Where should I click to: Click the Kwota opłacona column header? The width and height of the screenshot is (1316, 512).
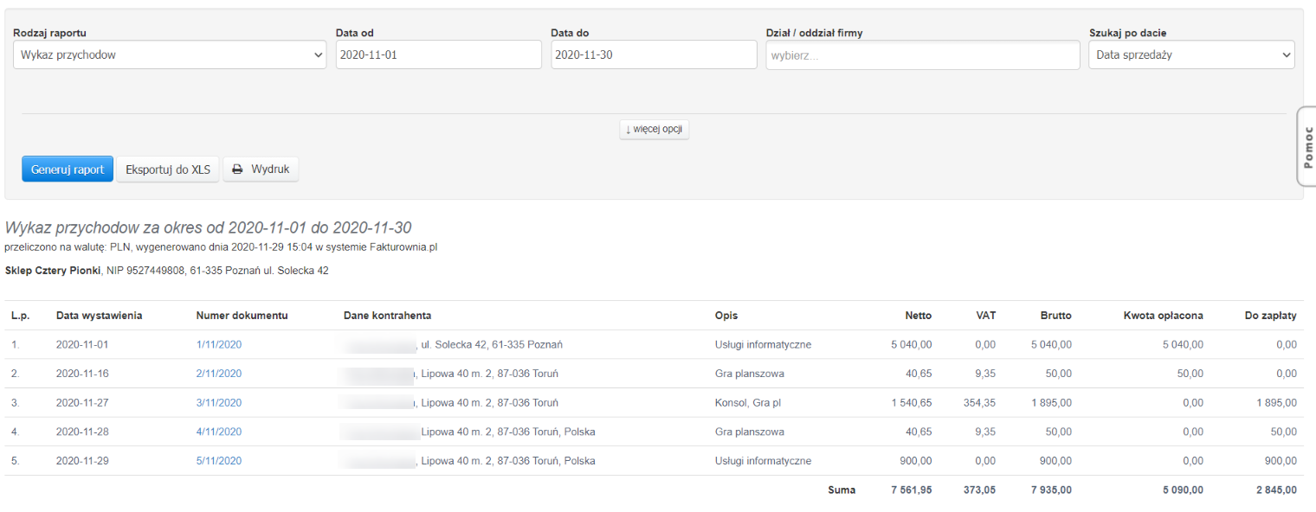click(x=1163, y=316)
